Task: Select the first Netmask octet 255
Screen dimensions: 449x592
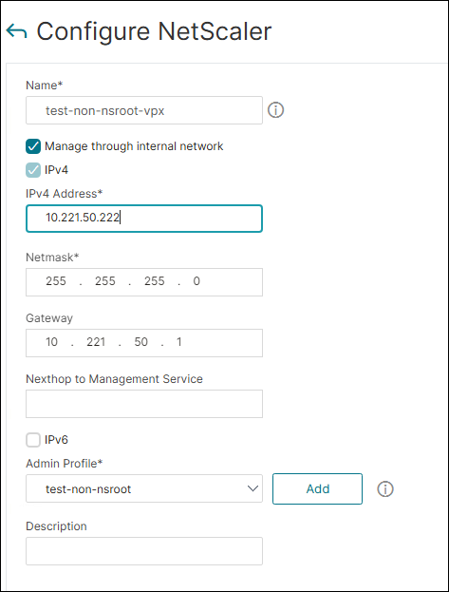Action: (56, 281)
